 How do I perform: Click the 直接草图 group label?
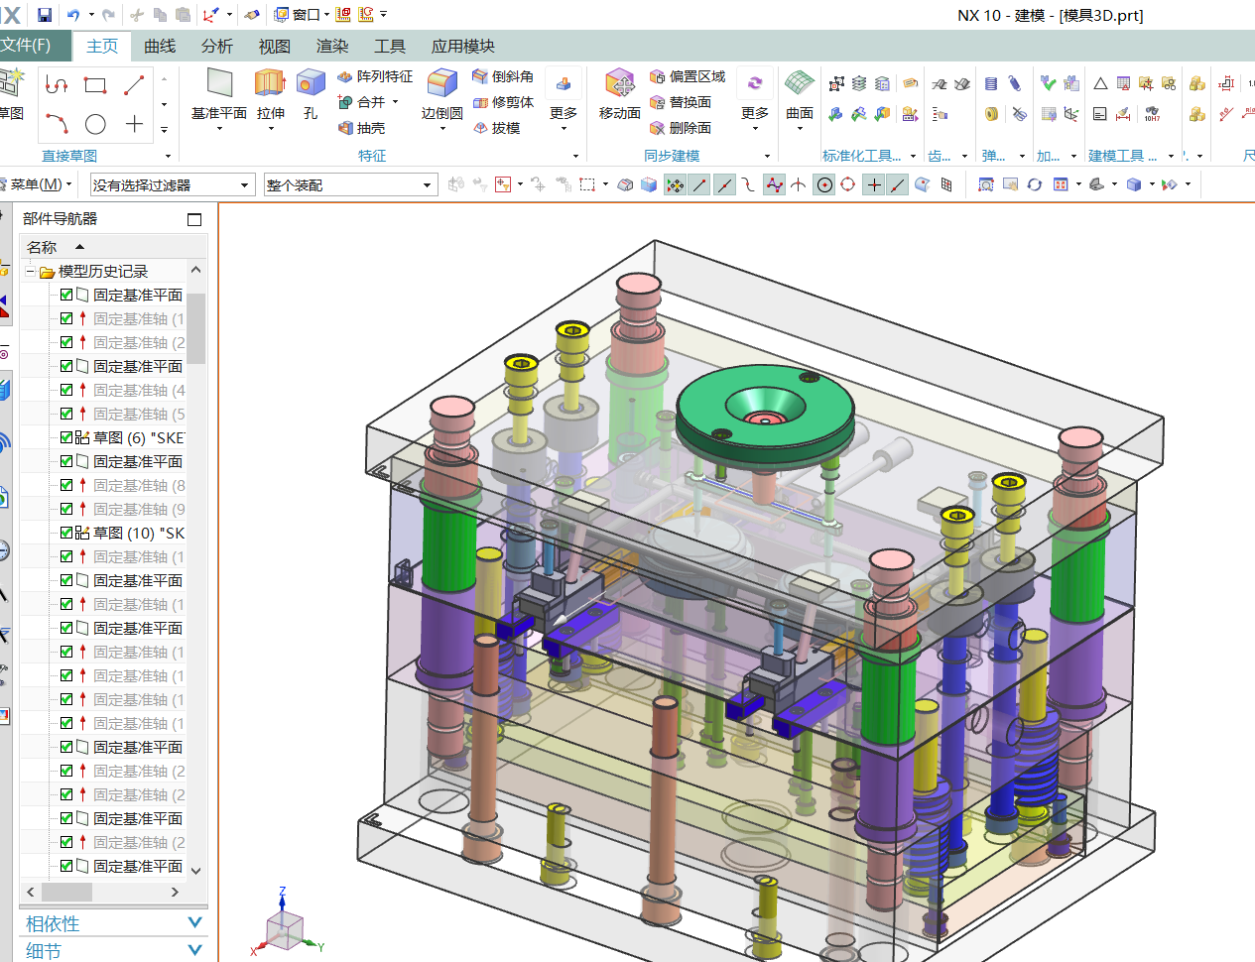coord(69,156)
